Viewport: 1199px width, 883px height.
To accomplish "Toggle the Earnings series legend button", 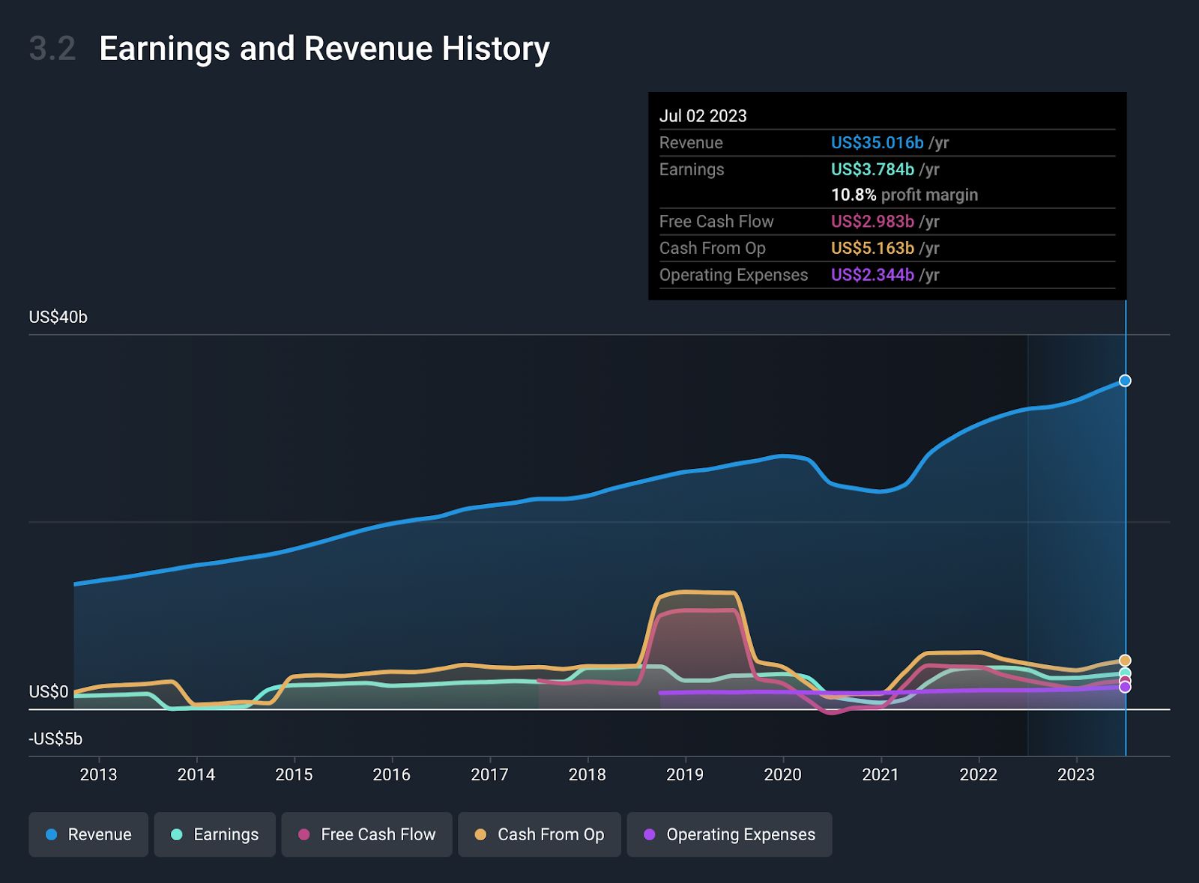I will (x=215, y=834).
